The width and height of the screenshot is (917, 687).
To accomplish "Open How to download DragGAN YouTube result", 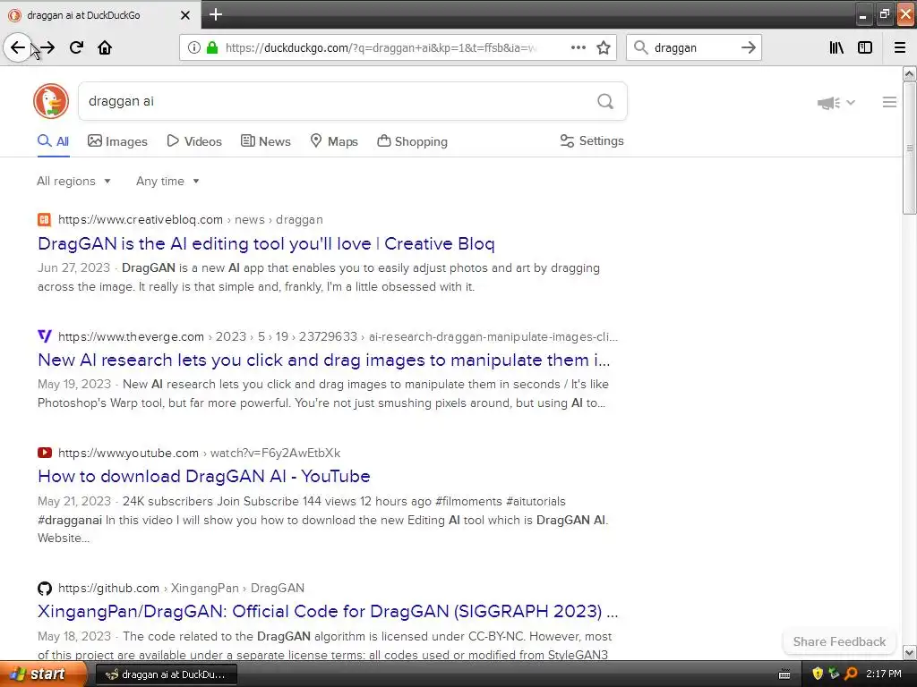I will 204,476.
